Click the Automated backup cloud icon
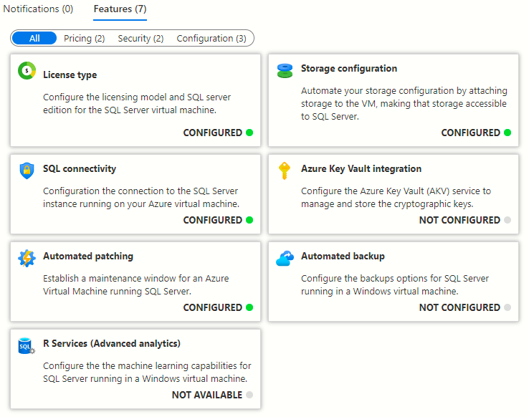Image resolution: width=529 pixels, height=417 pixels. [285, 258]
